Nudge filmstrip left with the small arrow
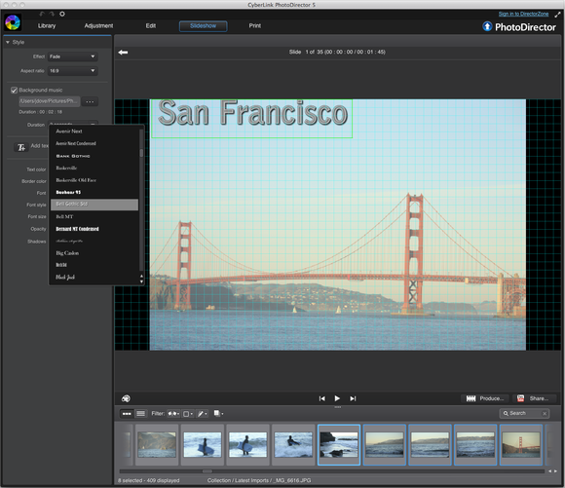This screenshot has width=565, height=488. (x=549, y=471)
